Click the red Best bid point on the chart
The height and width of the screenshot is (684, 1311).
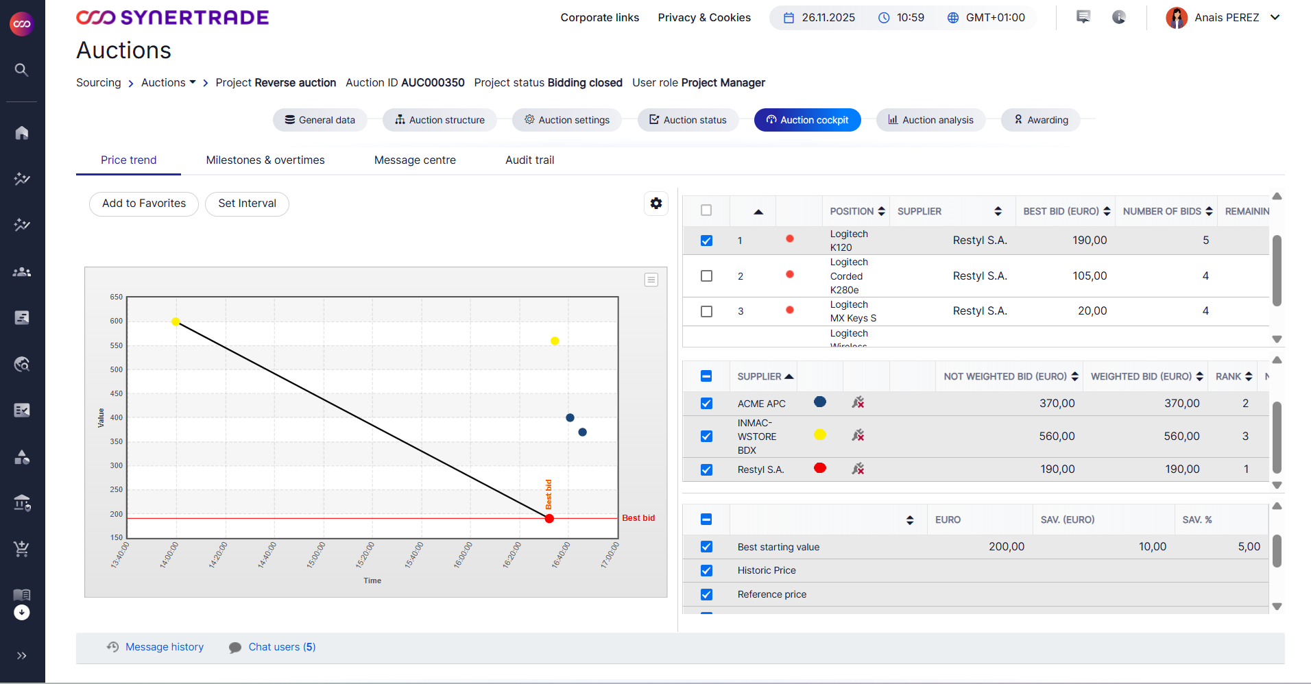549,519
